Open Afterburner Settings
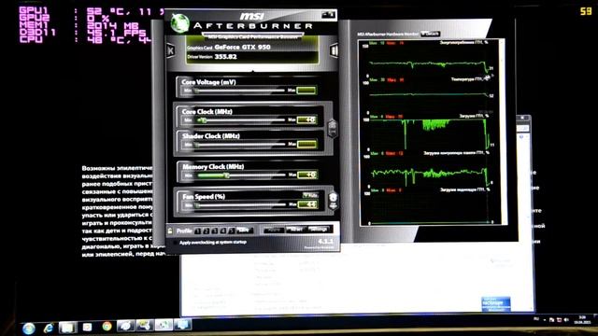The height and width of the screenshot is (336, 598). (x=319, y=230)
